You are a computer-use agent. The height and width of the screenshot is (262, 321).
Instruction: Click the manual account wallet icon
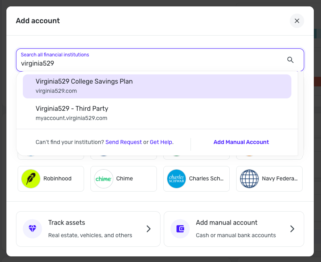point(180,229)
